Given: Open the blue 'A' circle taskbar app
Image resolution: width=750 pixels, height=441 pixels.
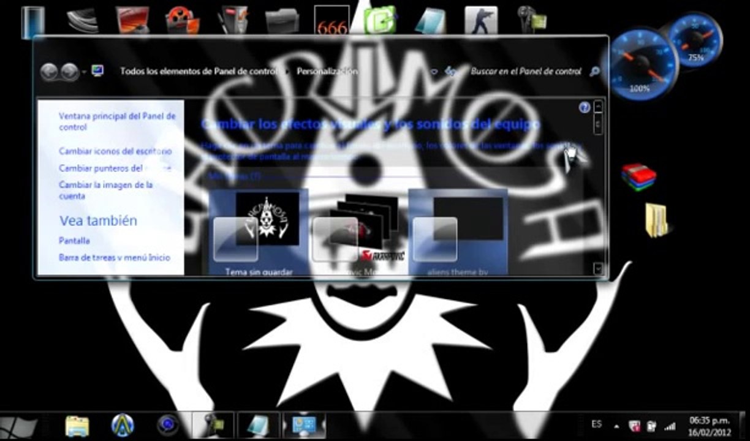Looking at the screenshot, I should click(x=123, y=426).
